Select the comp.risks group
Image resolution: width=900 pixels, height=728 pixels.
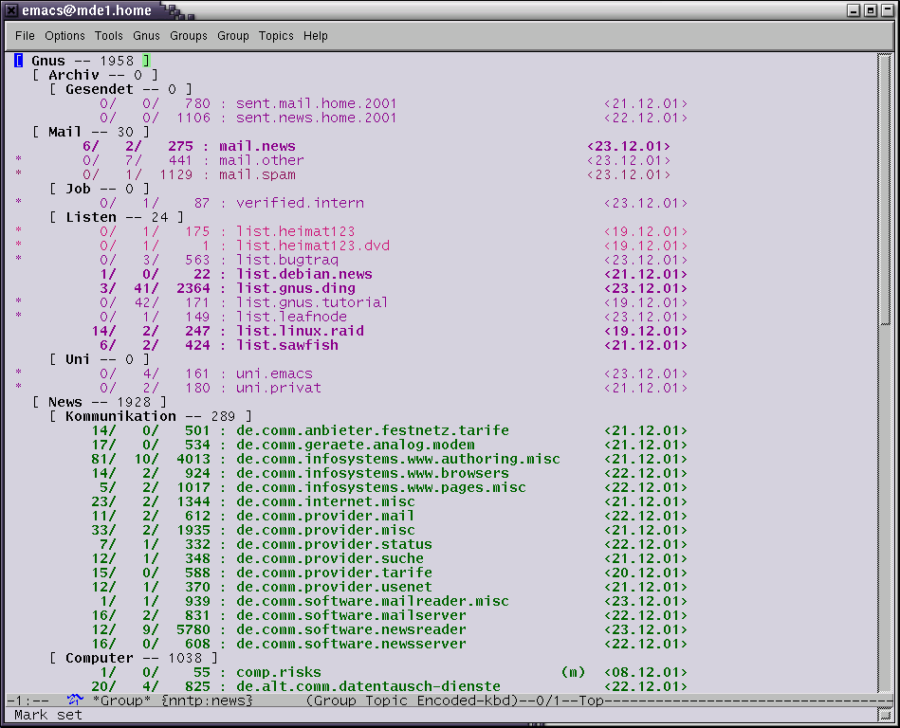pos(279,672)
